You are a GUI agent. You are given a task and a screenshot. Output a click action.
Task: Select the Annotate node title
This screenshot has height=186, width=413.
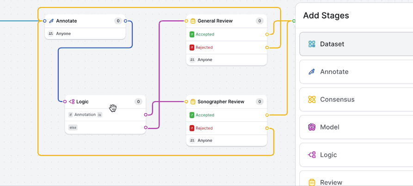[x=67, y=21]
